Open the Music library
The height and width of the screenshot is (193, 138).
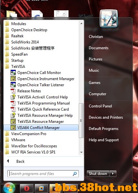coord(94,70)
